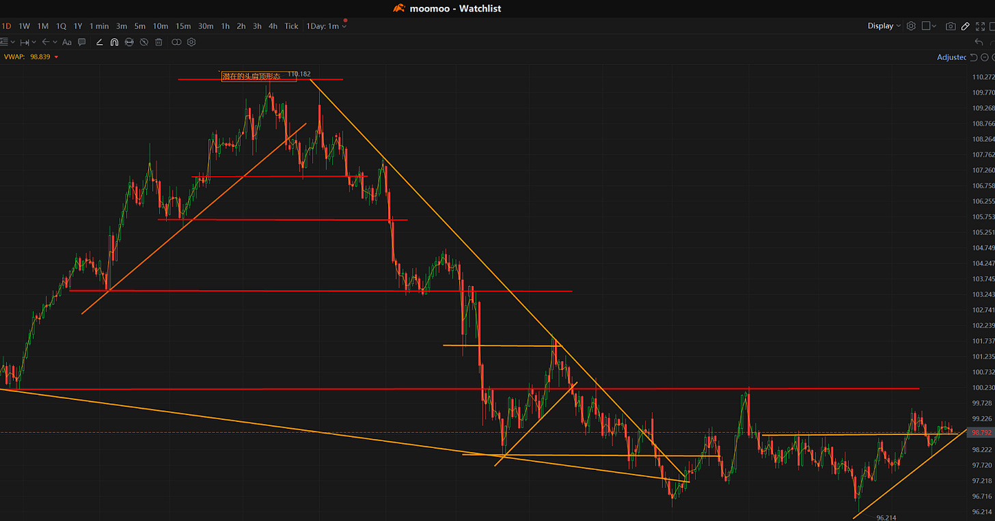The image size is (995, 521).
Task: Take a chart snapshot with camera icon
Action: [x=951, y=26]
